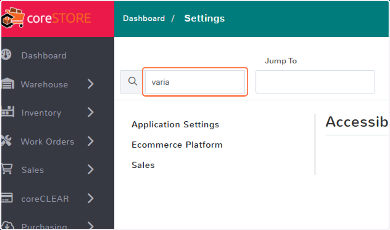Select Application Settings in results list
Viewport: 390px width, 230px height.
pyautogui.click(x=175, y=125)
